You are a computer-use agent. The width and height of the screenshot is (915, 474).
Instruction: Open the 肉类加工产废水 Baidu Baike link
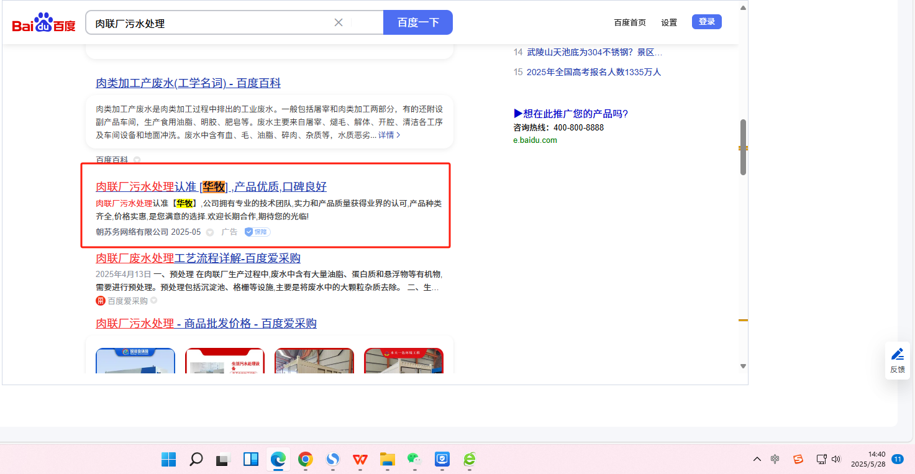coord(188,83)
